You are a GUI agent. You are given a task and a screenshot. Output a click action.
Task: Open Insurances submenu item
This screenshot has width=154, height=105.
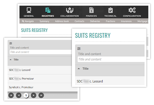pos(126,21)
